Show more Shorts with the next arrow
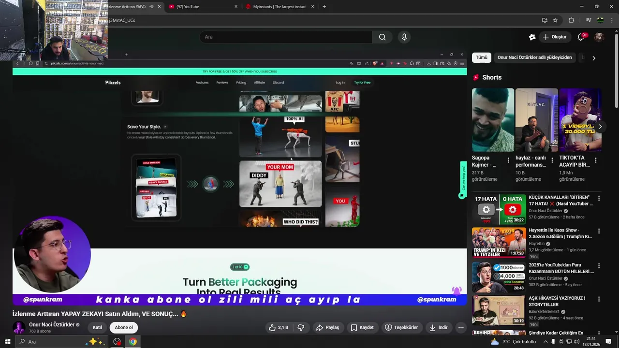 tap(600, 127)
